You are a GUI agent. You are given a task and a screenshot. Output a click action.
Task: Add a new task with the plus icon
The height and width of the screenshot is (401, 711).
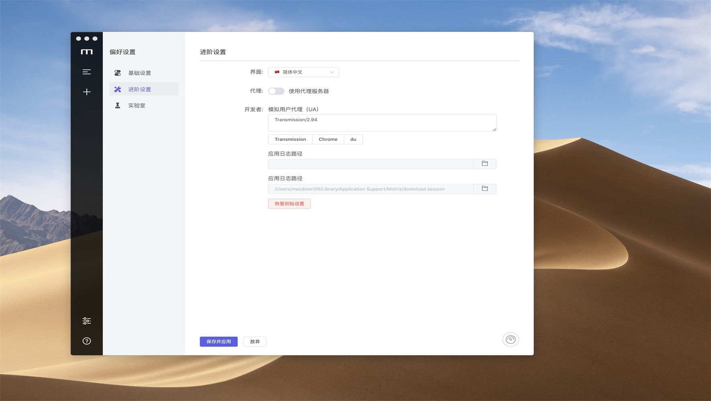[x=86, y=92]
